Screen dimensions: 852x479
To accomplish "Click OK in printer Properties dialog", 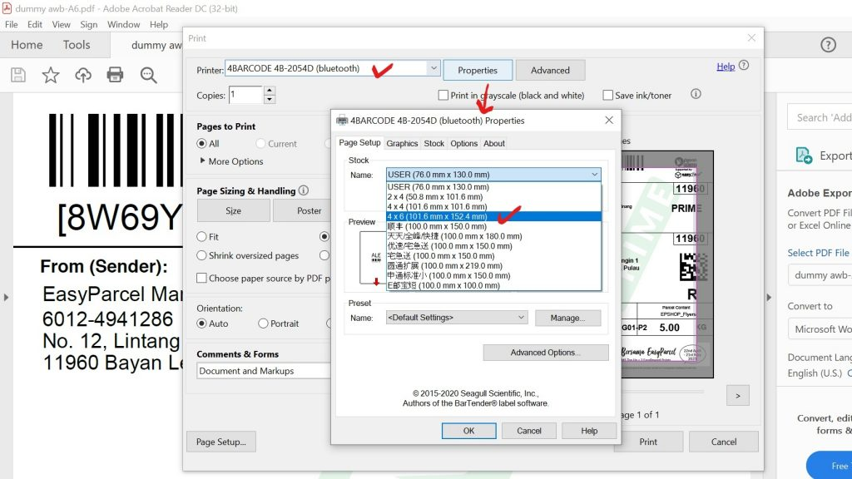I will (469, 431).
